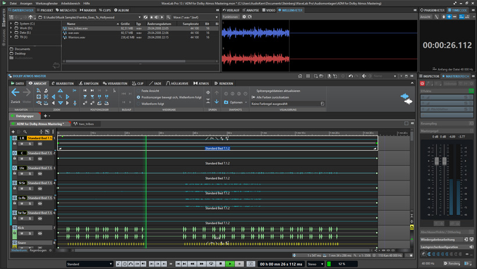Open the Atmos ribbon tab

[x=201, y=83]
